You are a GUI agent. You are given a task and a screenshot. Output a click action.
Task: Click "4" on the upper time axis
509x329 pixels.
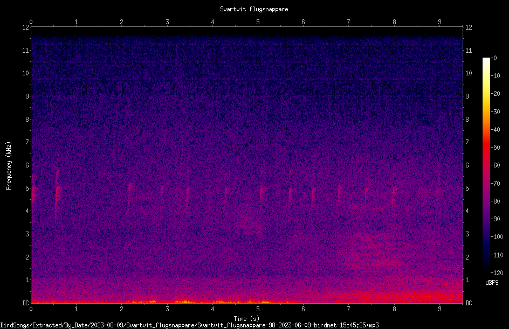point(212,22)
